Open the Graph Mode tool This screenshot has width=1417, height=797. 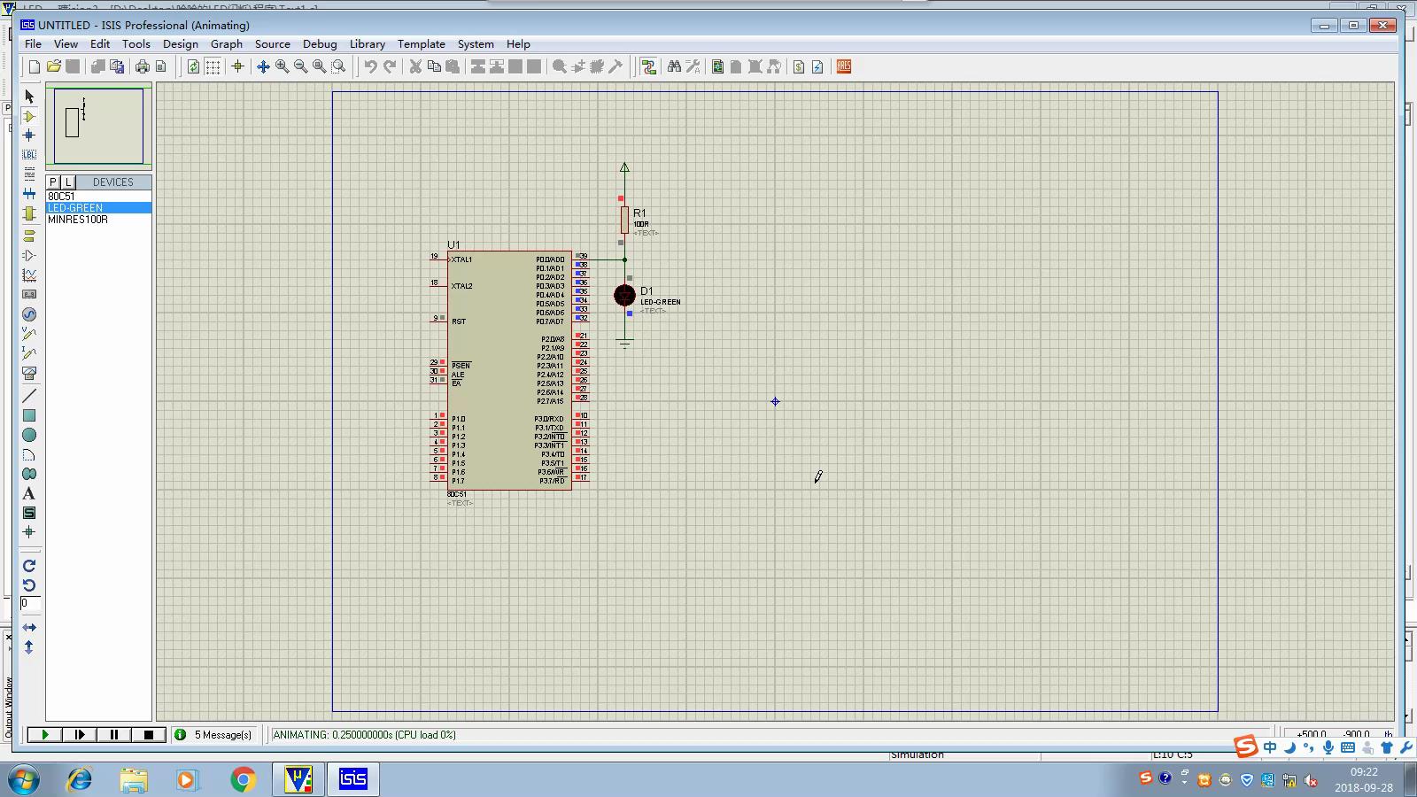click(x=29, y=275)
